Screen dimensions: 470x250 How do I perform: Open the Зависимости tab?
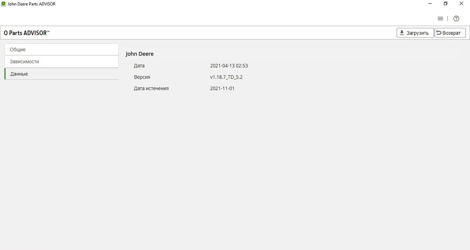pyautogui.click(x=61, y=62)
